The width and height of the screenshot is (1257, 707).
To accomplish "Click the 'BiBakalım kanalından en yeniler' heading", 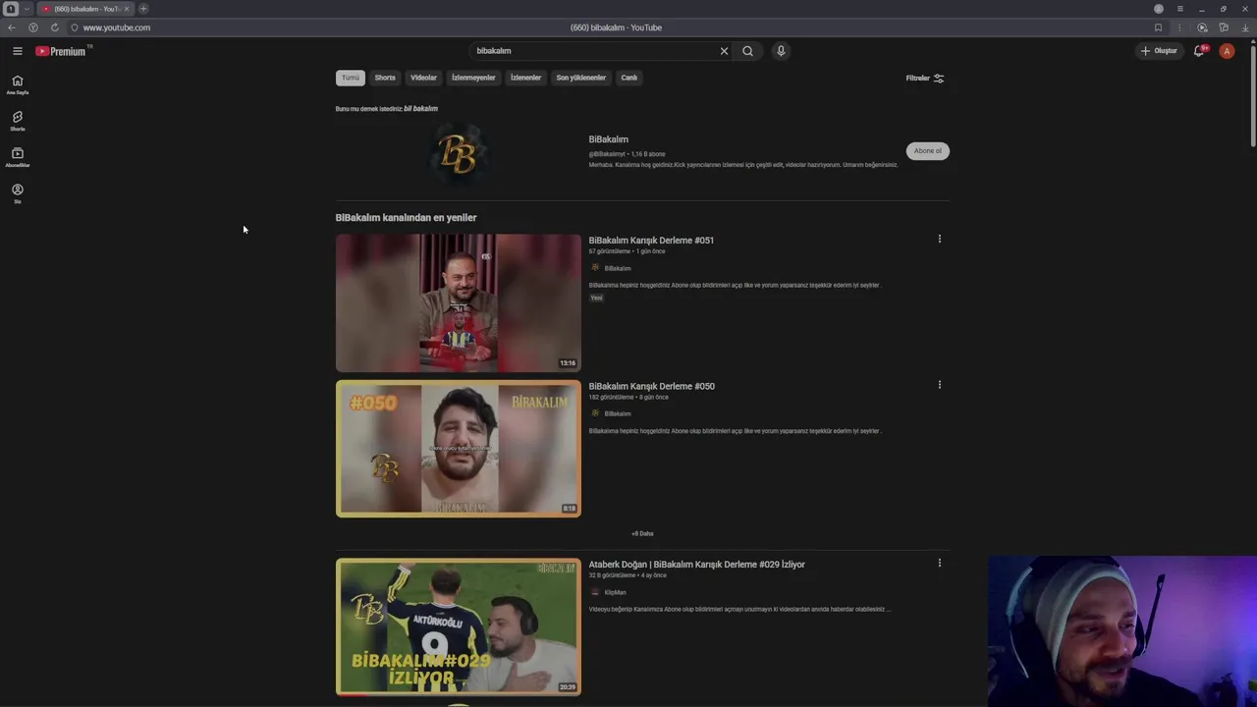I will [406, 218].
